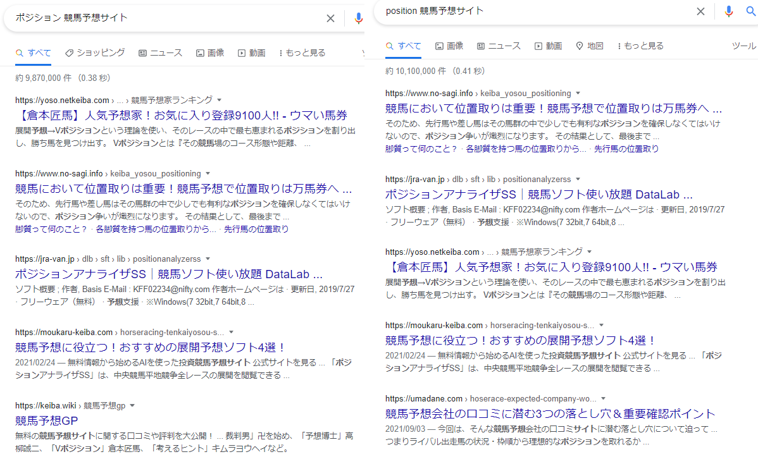The width and height of the screenshot is (758, 459).
Task: Expand yoso.netkeiba.com result options in right window
Action: [x=590, y=252]
